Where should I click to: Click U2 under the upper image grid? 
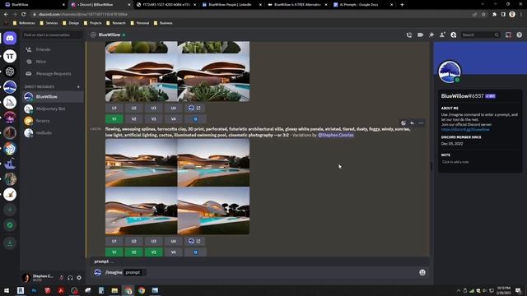point(133,108)
